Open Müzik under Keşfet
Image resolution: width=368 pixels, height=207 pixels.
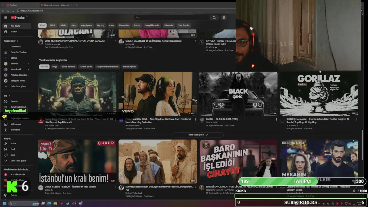[x=17, y=143]
